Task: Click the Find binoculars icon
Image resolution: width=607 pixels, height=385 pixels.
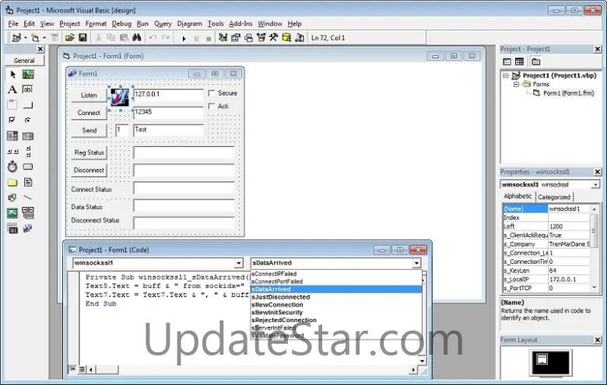Action: pyautogui.click(x=137, y=37)
